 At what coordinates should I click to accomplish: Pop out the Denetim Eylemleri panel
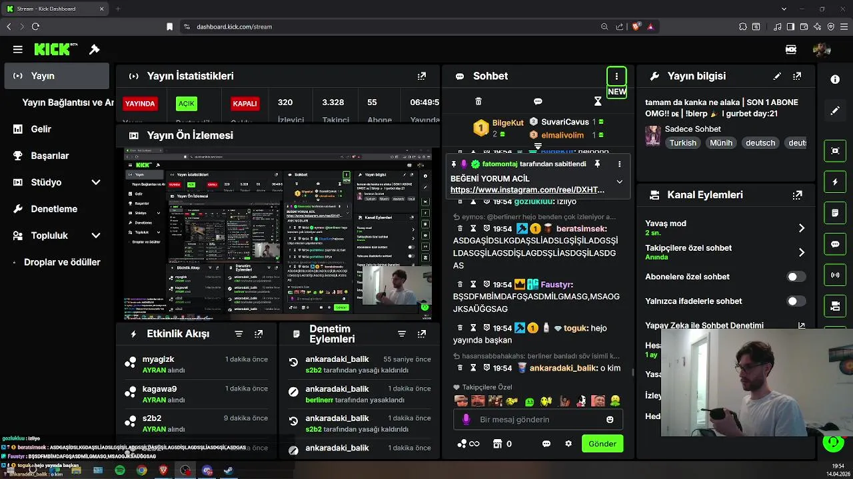tap(421, 334)
